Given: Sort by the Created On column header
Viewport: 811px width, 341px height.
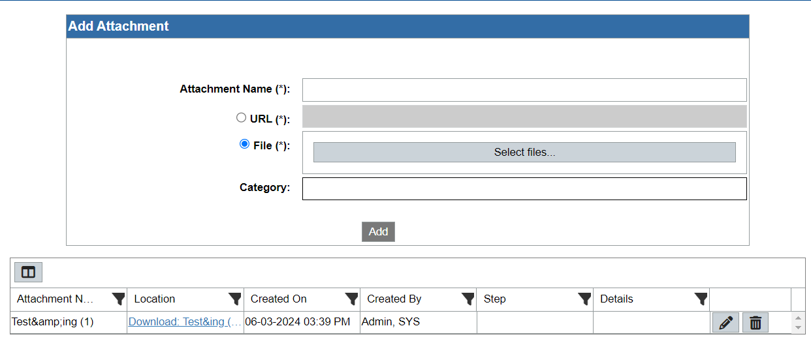Looking at the screenshot, I should 279,299.
